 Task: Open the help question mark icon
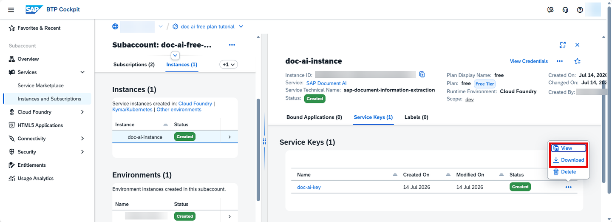coord(580,10)
